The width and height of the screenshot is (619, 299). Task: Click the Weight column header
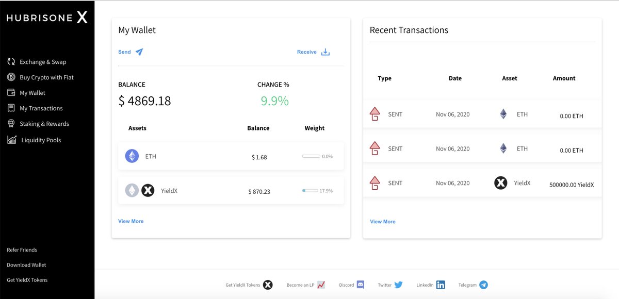315,128
